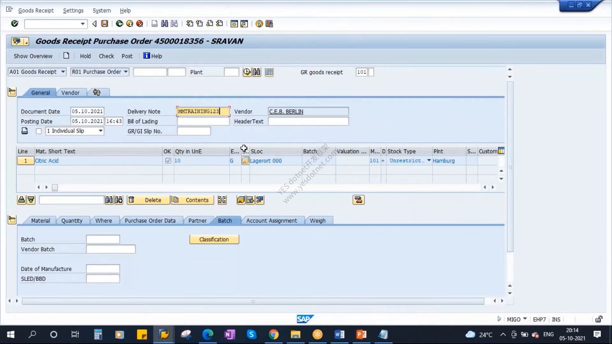Select line 1 row selector
The image size is (612, 344).
[x=25, y=161]
